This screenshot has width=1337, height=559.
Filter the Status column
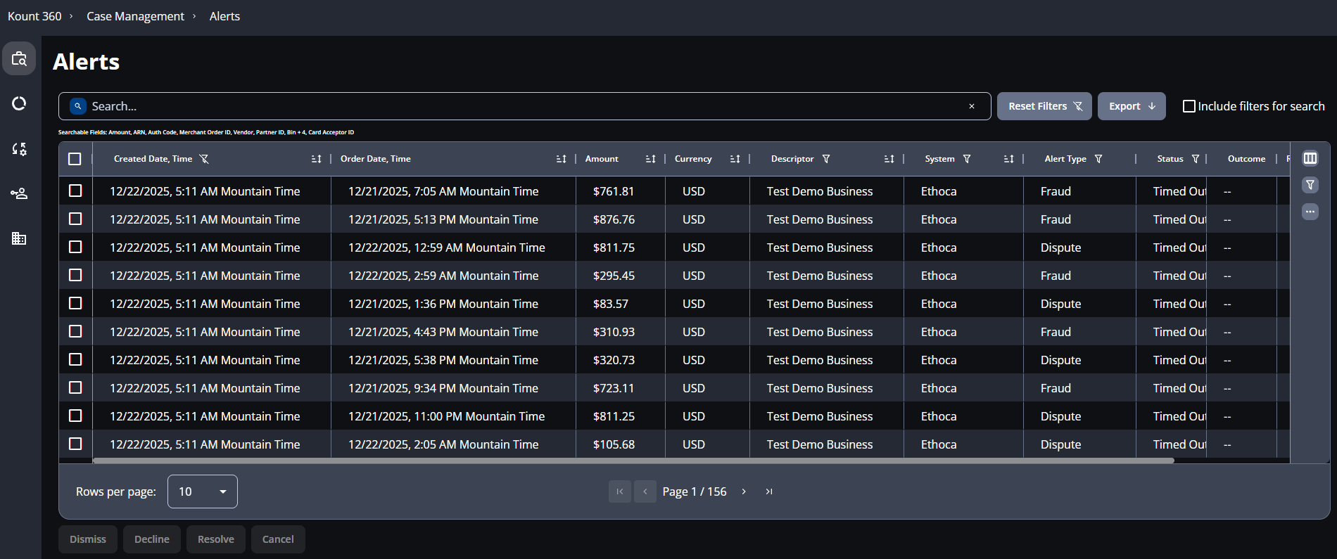click(x=1196, y=159)
